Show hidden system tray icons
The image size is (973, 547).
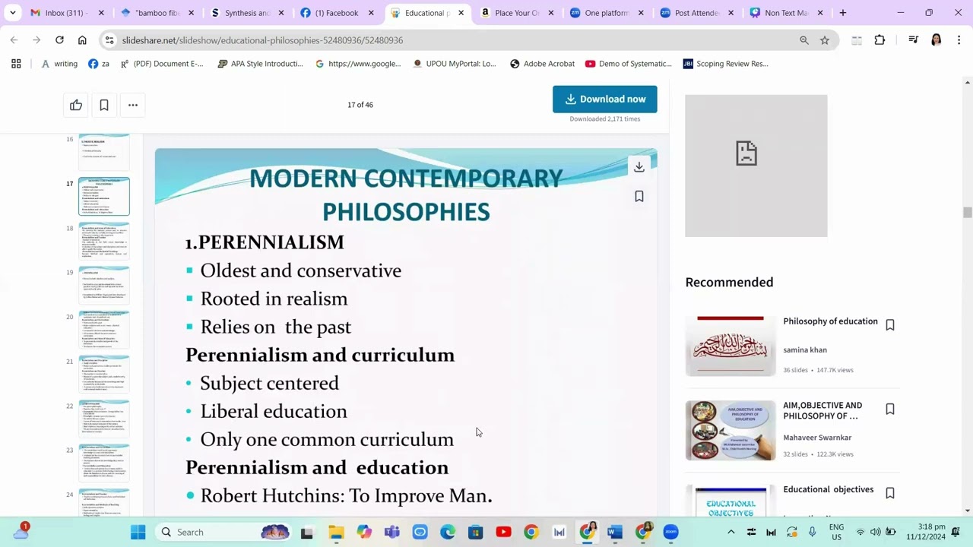pyautogui.click(x=731, y=532)
